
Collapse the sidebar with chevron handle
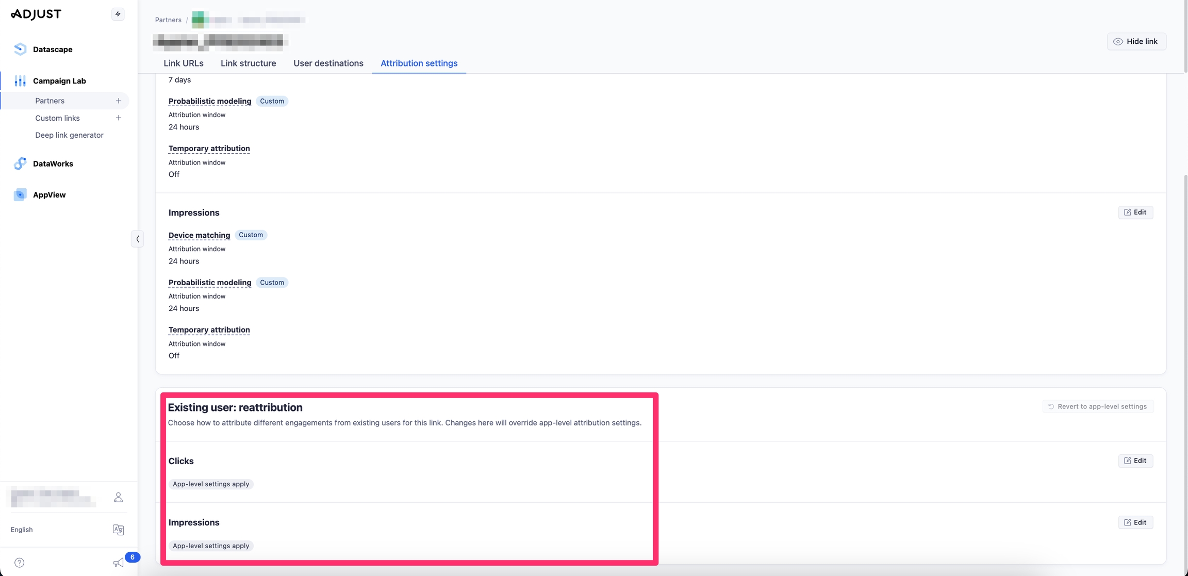[x=137, y=239]
